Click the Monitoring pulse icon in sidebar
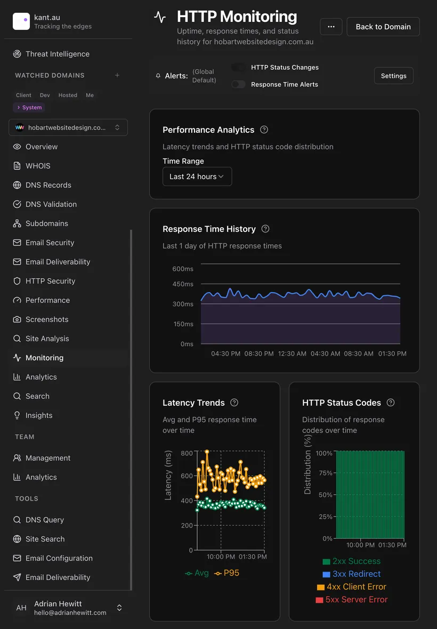This screenshot has width=437, height=629. click(17, 358)
